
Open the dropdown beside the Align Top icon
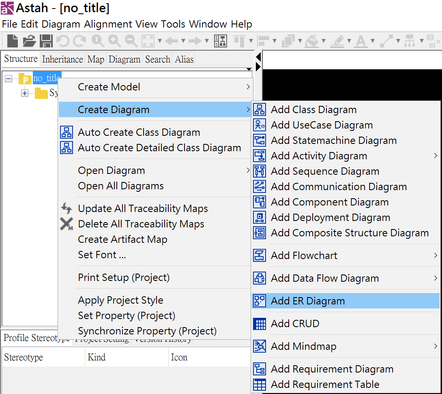(251, 41)
